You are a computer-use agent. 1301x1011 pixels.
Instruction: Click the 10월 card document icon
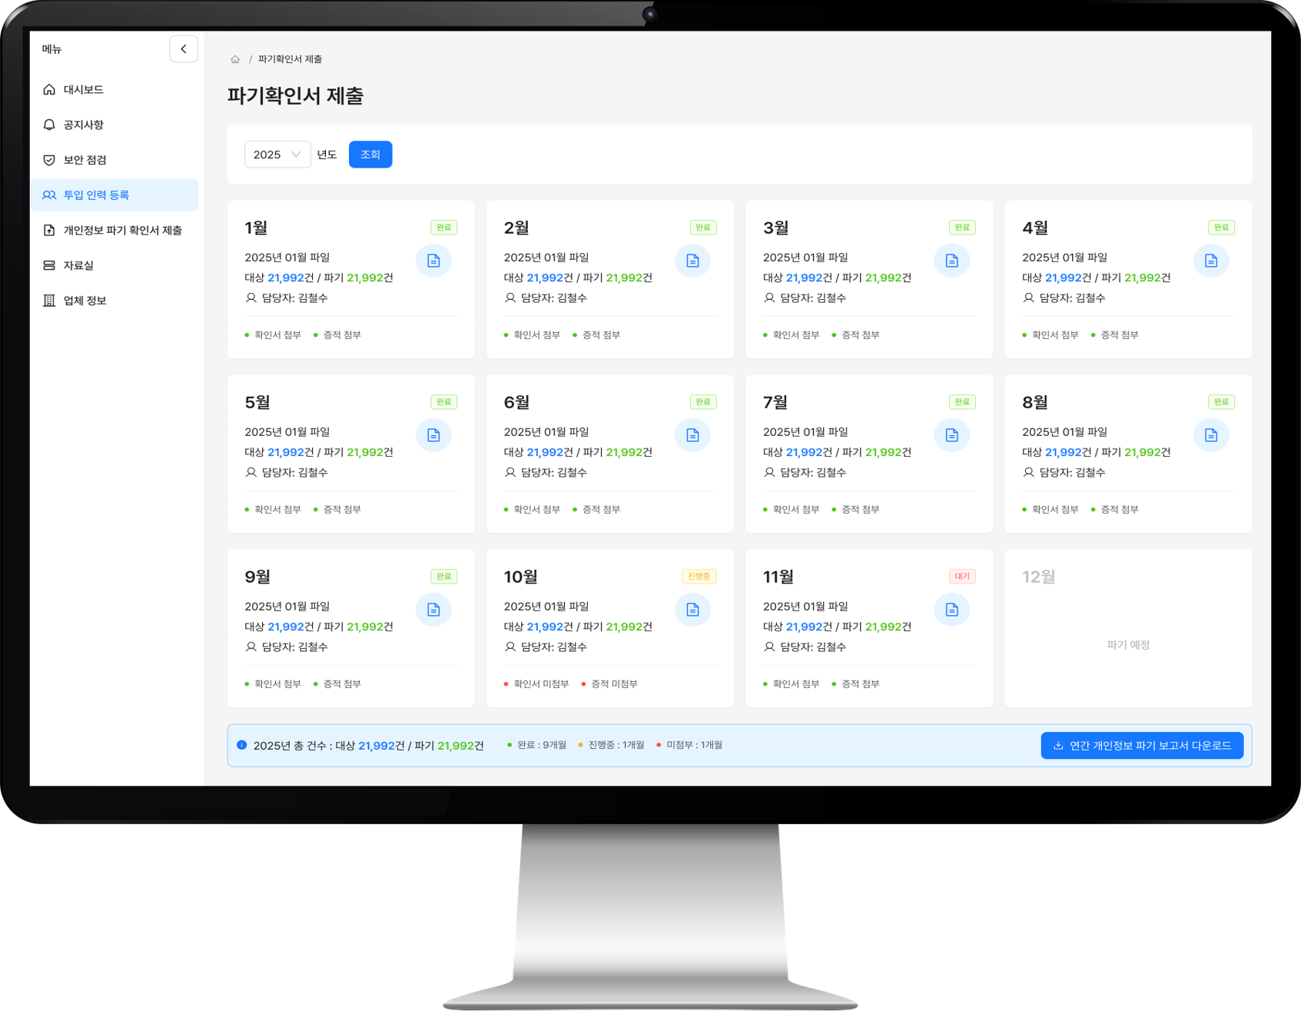(x=692, y=610)
